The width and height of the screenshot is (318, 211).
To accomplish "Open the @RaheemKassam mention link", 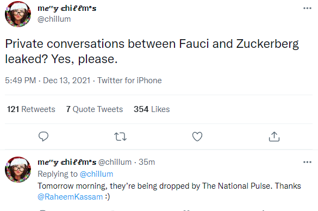I will [x=70, y=197].
